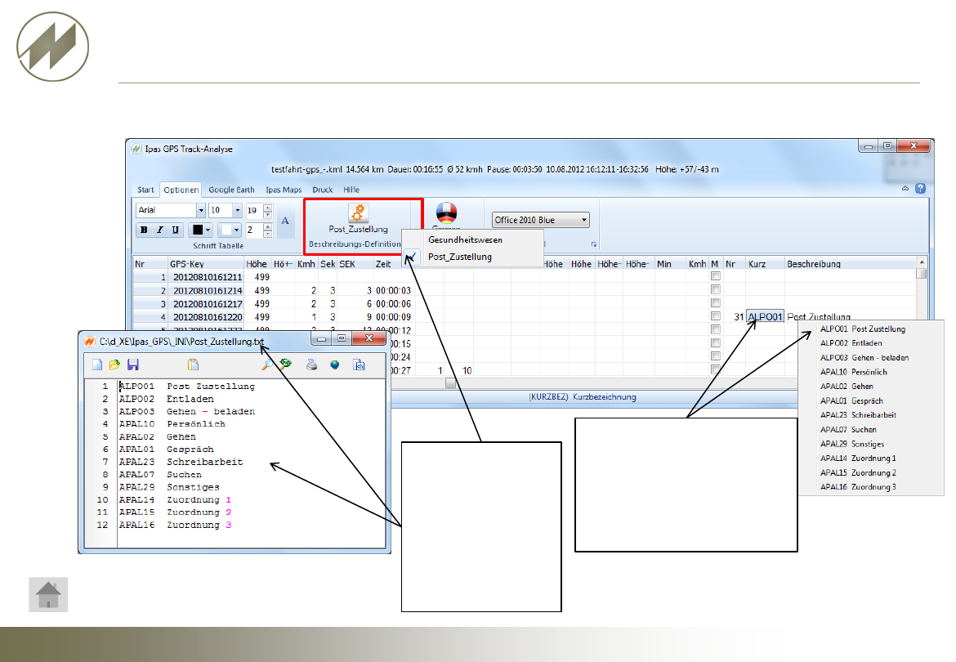Click the table horizontal scrollbar thumb
The width and height of the screenshot is (956, 662).
point(450,382)
